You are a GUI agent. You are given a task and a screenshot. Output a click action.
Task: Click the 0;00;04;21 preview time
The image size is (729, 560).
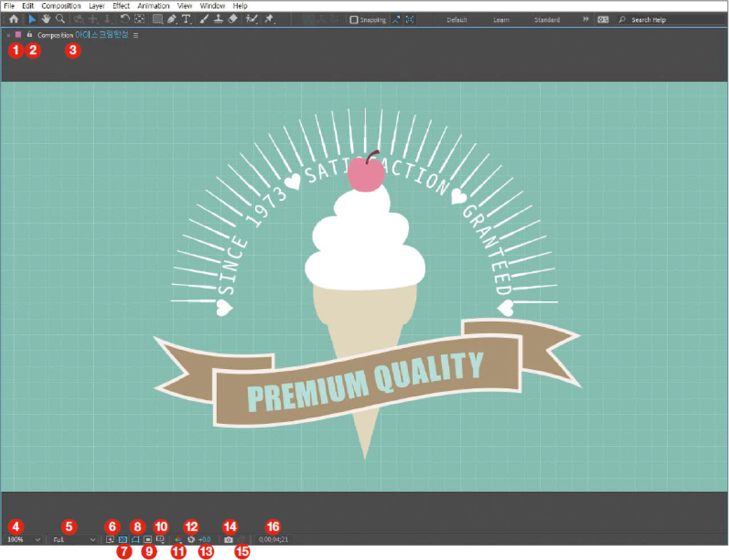tap(273, 540)
